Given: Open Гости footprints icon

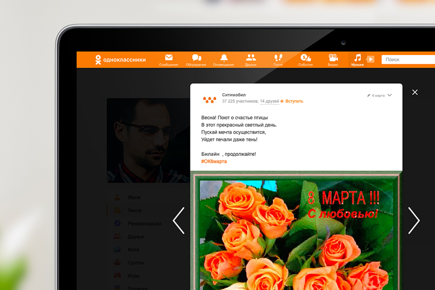Looking at the screenshot, I should point(278,58).
